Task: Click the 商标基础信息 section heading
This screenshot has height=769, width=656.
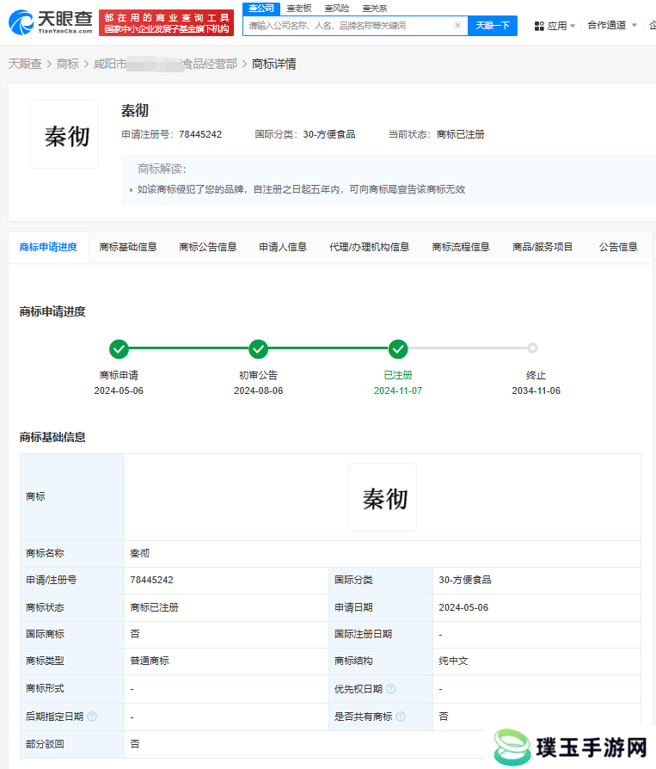Action: [52, 438]
